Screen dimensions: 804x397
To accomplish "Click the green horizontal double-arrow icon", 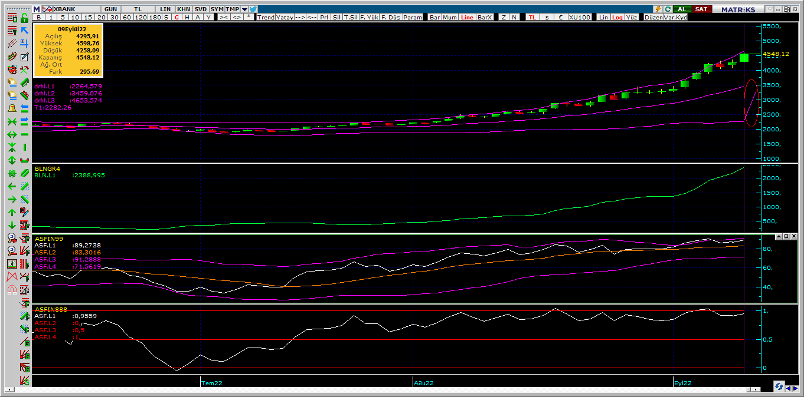I will [x=12, y=134].
